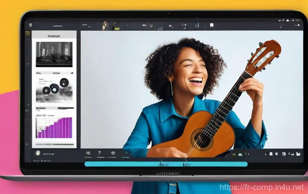Click the folder icon at far right of bottom bar
308x194 pixels.
point(298,154)
